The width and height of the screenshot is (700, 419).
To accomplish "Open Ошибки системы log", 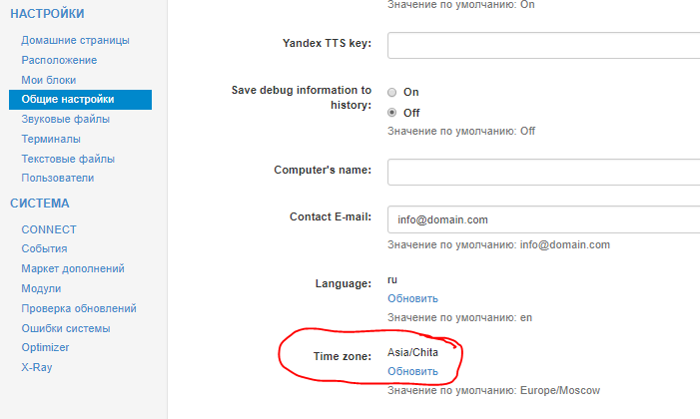I will (65, 328).
